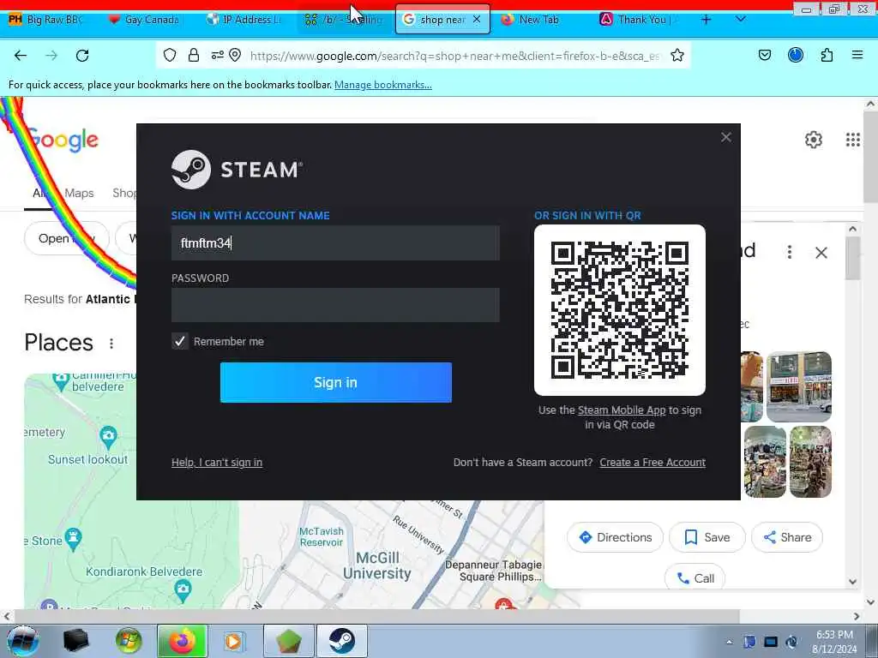Click the Directions button
The height and width of the screenshot is (658, 878).
[615, 537]
